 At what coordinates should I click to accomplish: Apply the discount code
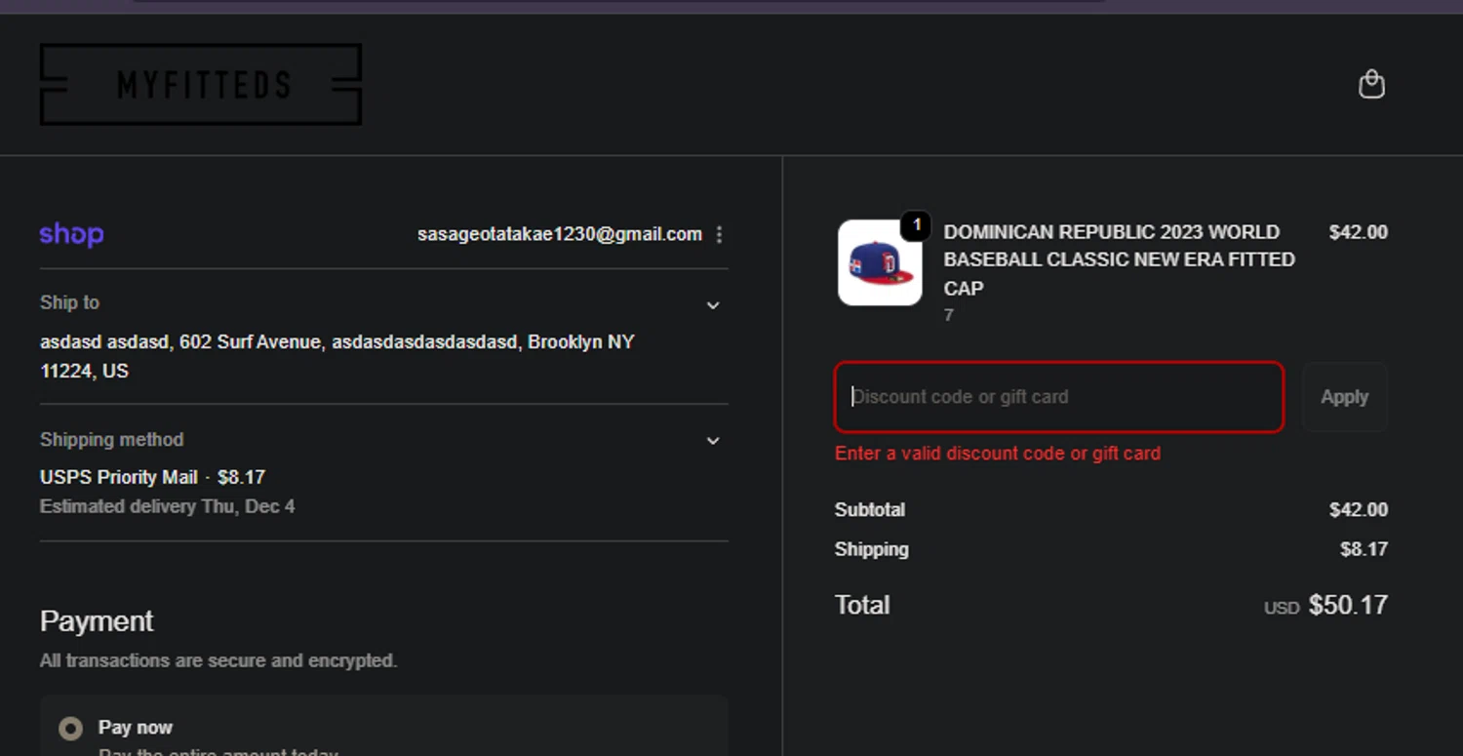tap(1344, 397)
